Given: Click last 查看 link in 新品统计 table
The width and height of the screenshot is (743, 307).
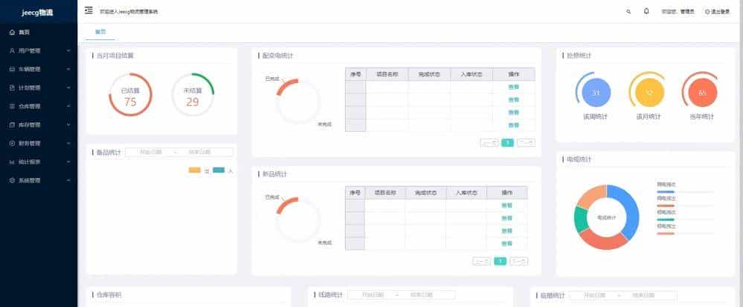Looking at the screenshot, I should click(507, 244).
